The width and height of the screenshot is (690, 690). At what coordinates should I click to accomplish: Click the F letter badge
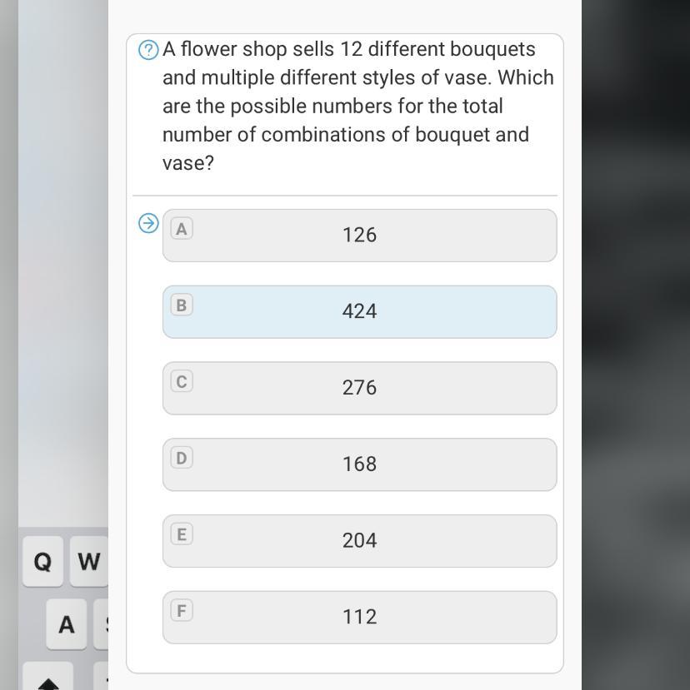181,611
